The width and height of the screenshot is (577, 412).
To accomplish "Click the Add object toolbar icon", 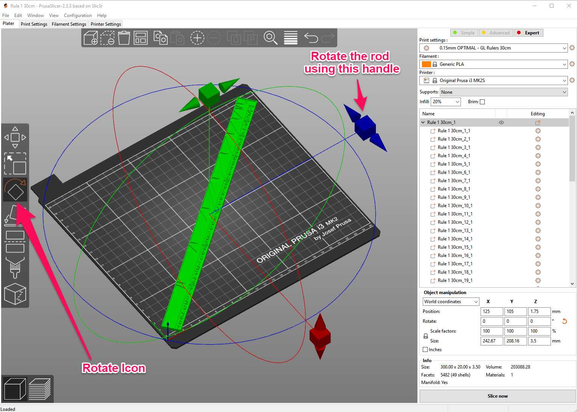I will coord(91,38).
